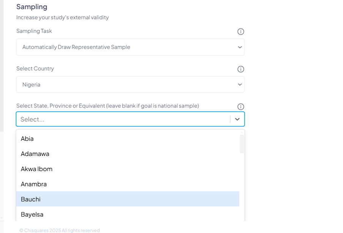Click the info icon beside Select State label
This screenshot has height=233, width=343.
pyautogui.click(x=240, y=107)
